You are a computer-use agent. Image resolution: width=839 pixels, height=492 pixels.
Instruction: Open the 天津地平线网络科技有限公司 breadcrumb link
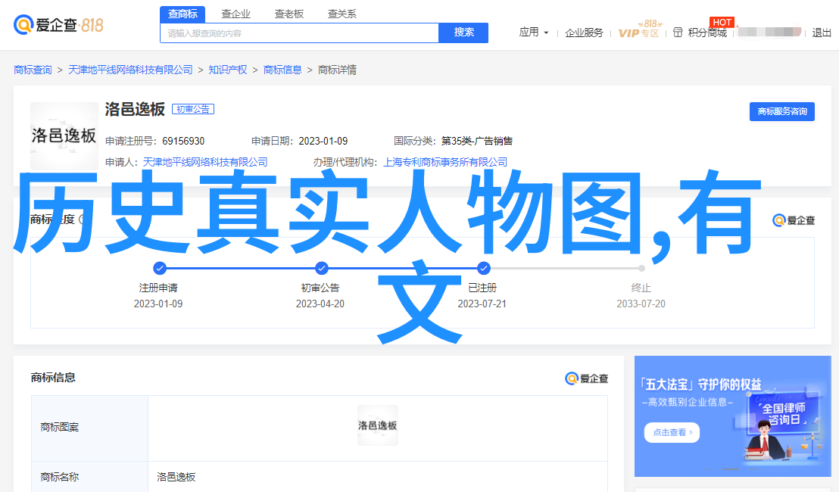coord(130,70)
